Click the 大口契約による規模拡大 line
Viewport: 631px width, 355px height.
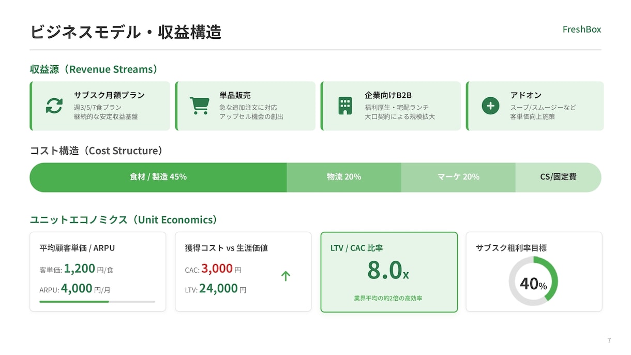[x=400, y=116]
